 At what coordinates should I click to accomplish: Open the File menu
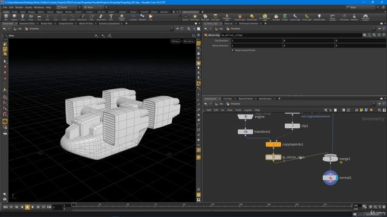(5, 7)
